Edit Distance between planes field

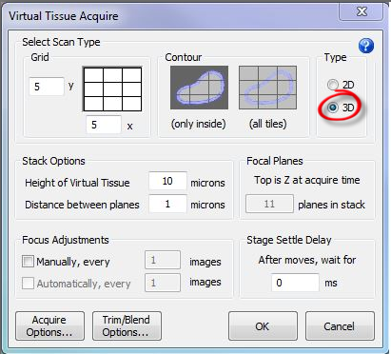(167, 204)
